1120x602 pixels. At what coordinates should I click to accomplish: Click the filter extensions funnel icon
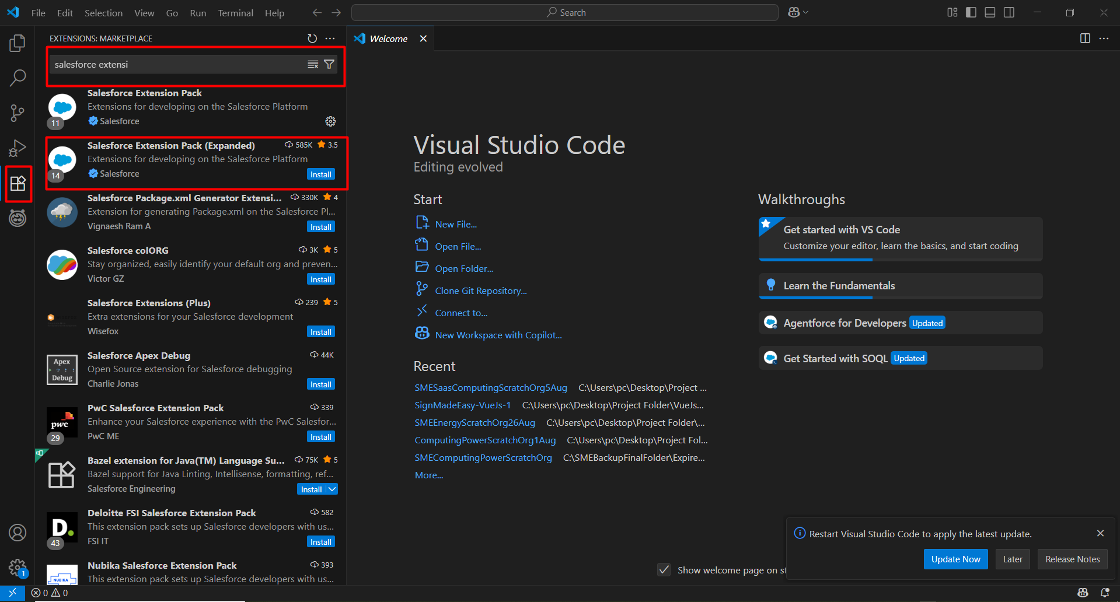point(329,64)
